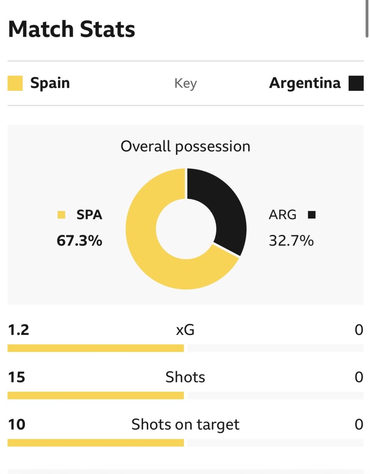Click the 67.3% possession value
Screen dimensions: 370x474
tap(80, 241)
